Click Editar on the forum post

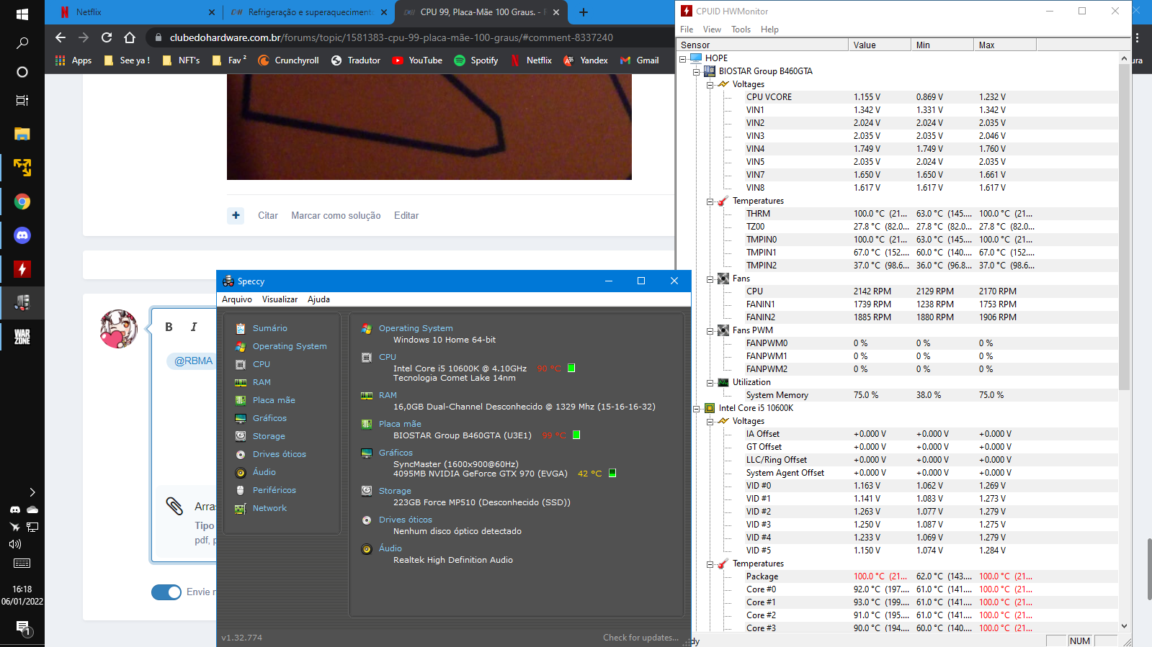406,215
